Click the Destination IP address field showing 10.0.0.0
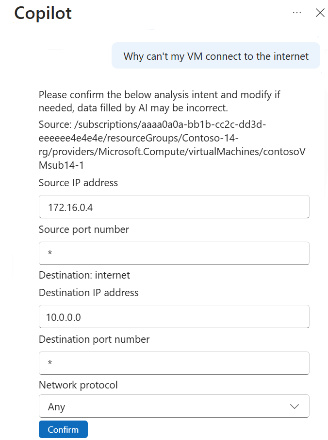The width and height of the screenshot is (328, 440). click(x=174, y=317)
